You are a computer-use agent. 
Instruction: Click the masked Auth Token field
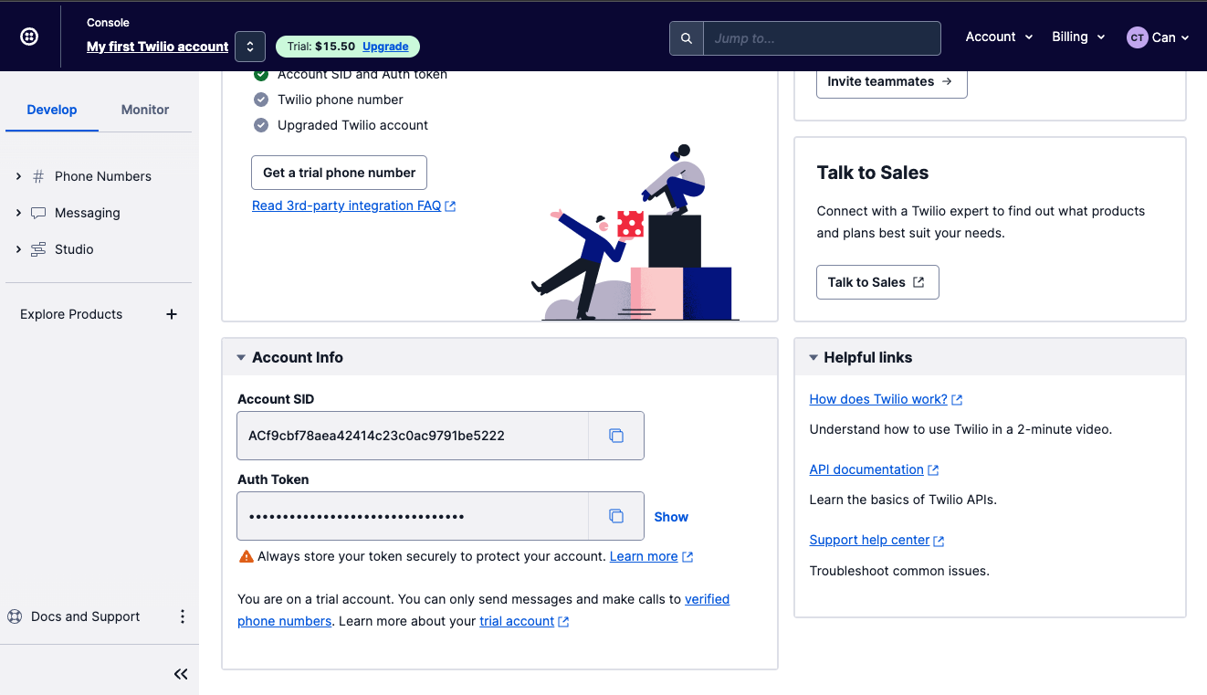[x=413, y=516]
